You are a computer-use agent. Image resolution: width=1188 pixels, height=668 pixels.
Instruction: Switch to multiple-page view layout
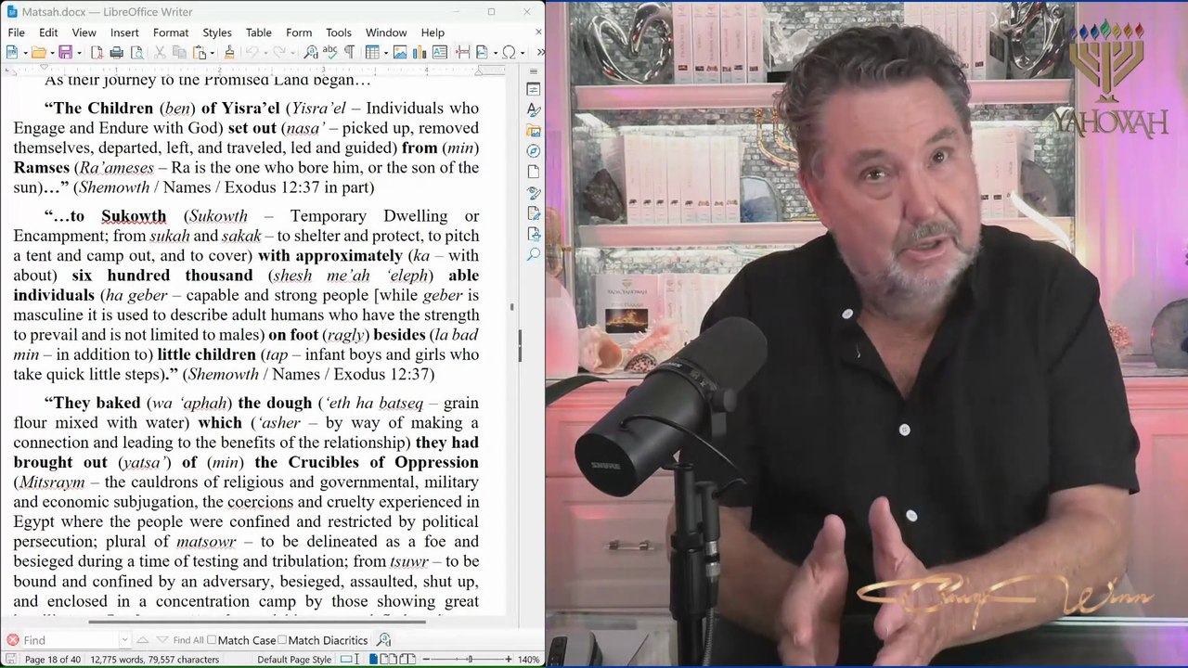click(x=389, y=660)
